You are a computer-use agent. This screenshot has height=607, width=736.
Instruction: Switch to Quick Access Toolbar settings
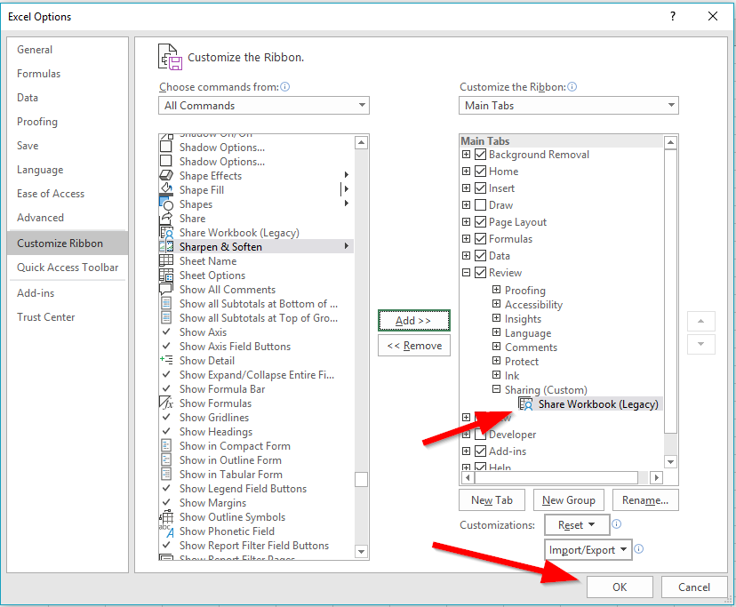coord(68,267)
